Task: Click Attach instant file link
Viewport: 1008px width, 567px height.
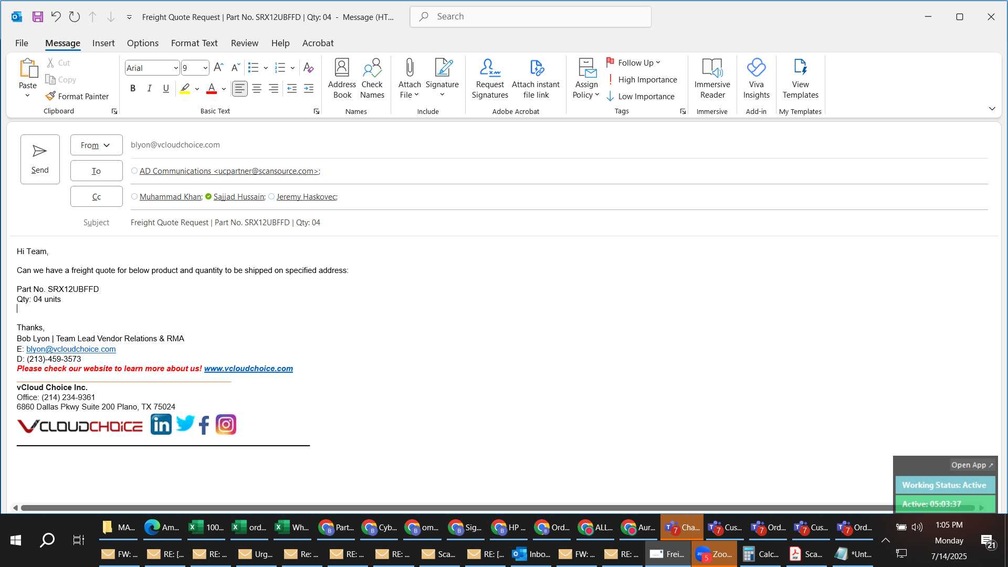Action: [x=535, y=79]
